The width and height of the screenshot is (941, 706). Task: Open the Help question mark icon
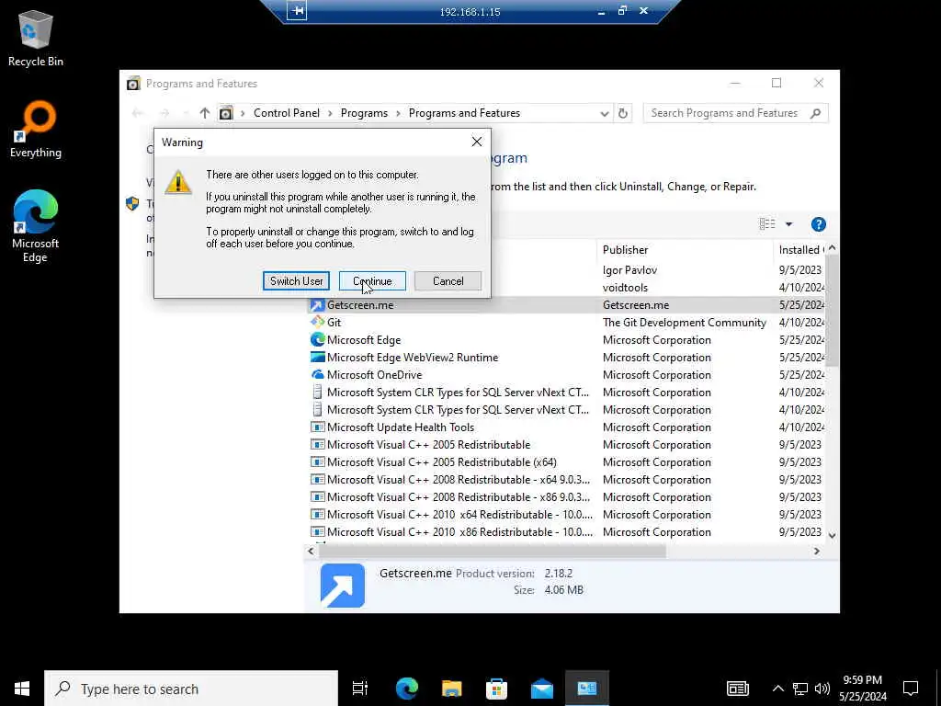click(x=819, y=224)
